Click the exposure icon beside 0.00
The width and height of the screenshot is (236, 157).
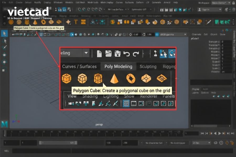point(130,35)
